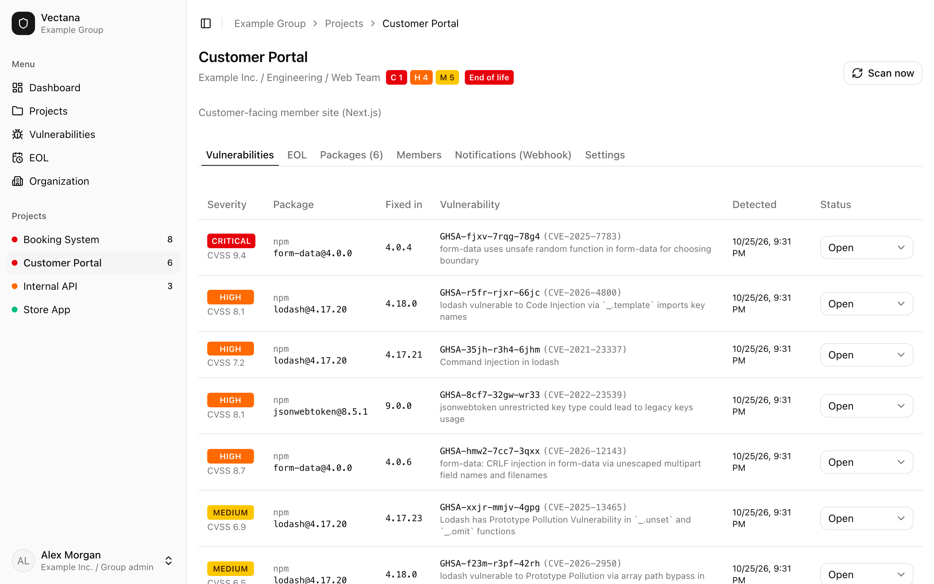The width and height of the screenshot is (934, 584).
Task: Switch to the EOL tab
Action: 297,155
